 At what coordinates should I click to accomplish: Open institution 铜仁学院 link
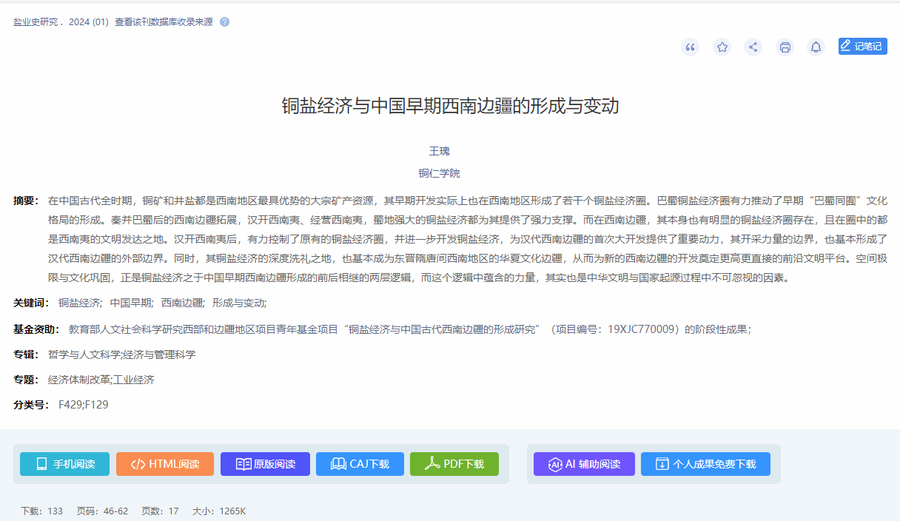pos(440,173)
